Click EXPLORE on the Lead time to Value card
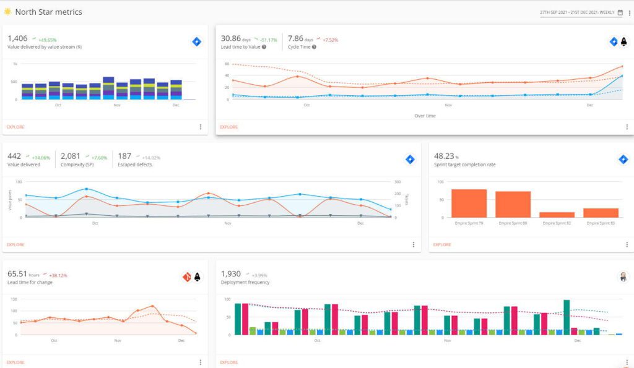 pos(229,127)
